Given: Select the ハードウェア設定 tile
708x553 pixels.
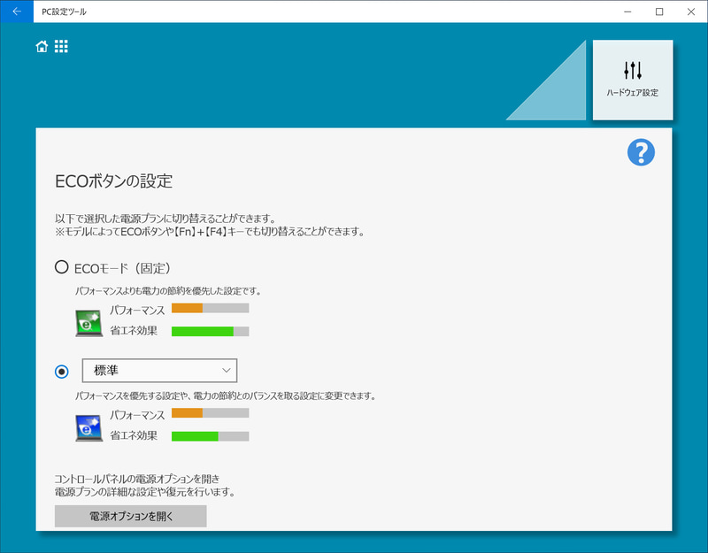Looking at the screenshot, I should point(634,80).
